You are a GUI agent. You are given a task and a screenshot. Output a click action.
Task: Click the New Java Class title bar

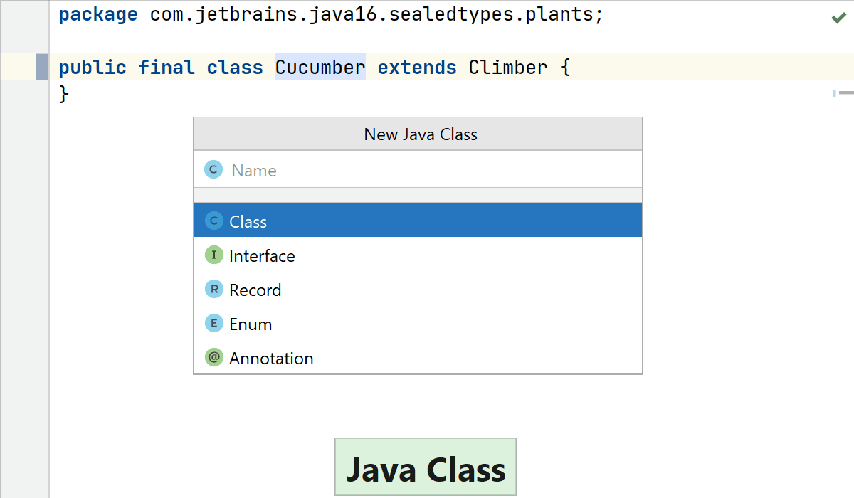(420, 134)
